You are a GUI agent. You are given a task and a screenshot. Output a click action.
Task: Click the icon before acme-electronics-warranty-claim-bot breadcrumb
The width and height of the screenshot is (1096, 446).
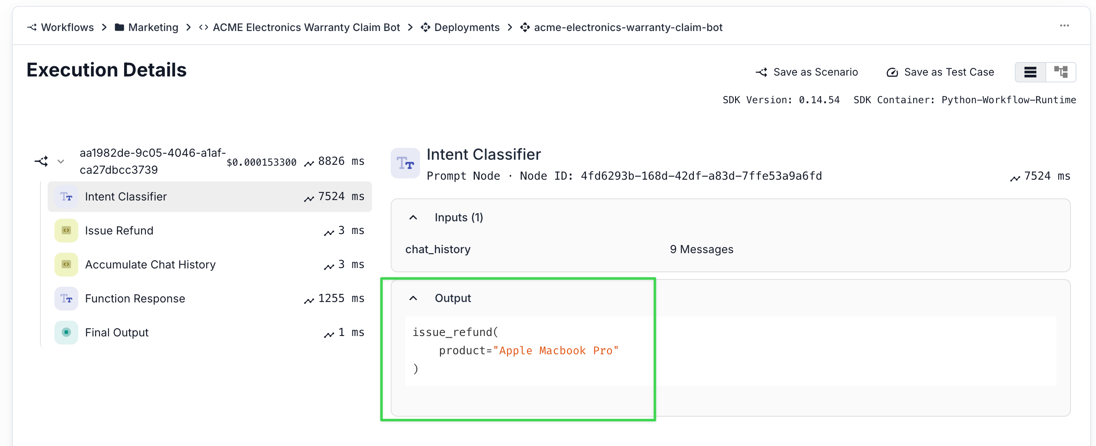click(x=525, y=27)
